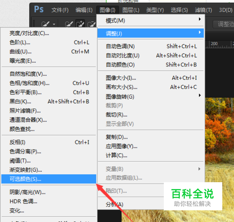This screenshot has width=234, height=222.
Task: Click the Photoshop Ps logo icon
Action: click(x=39, y=9)
